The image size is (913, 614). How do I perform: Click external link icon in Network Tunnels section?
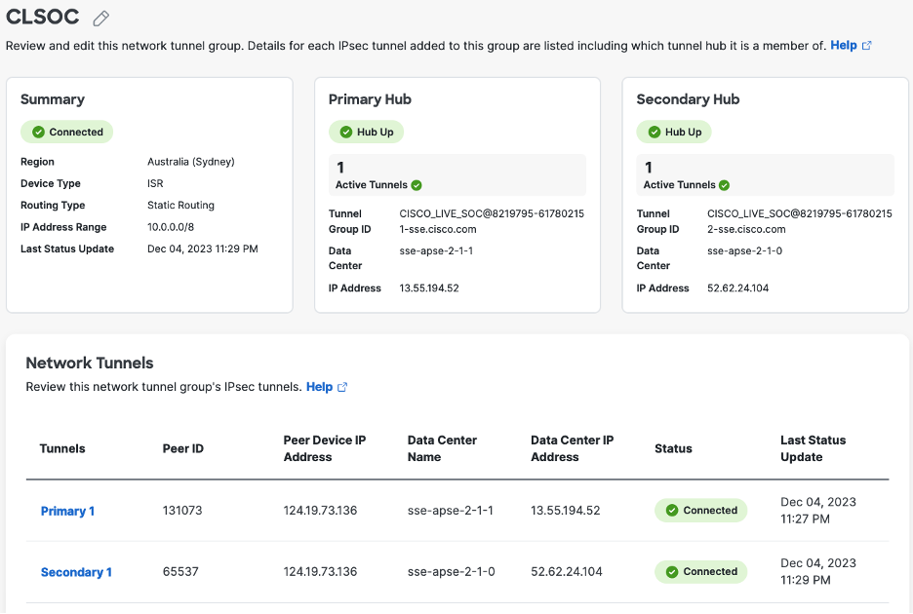coord(342,387)
